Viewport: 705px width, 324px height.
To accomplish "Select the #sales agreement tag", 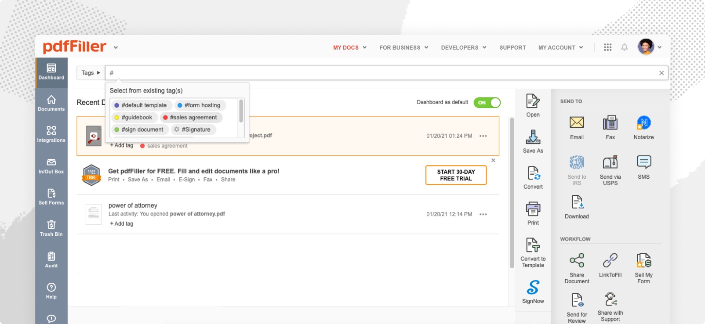I will point(191,118).
